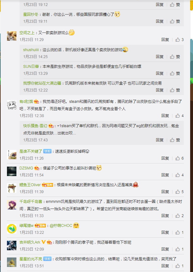Click the 铁粉 badge beside 是谁不关键了

47,151
